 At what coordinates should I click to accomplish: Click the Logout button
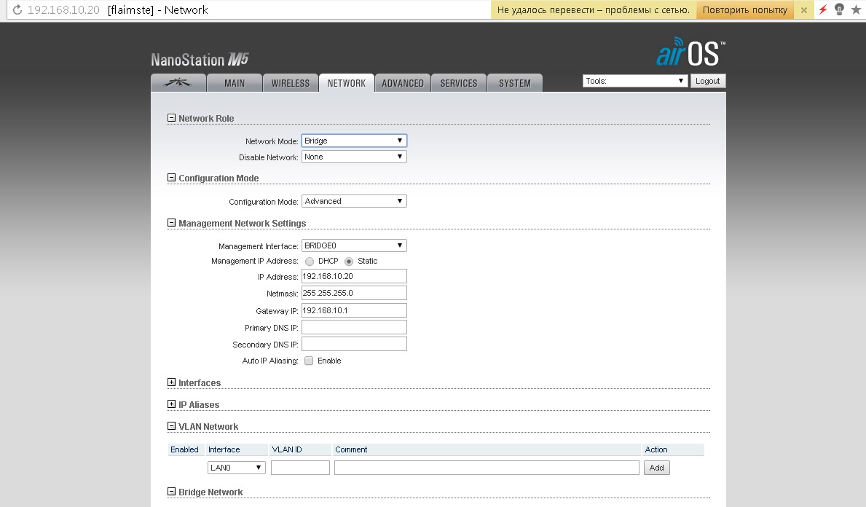click(x=707, y=81)
